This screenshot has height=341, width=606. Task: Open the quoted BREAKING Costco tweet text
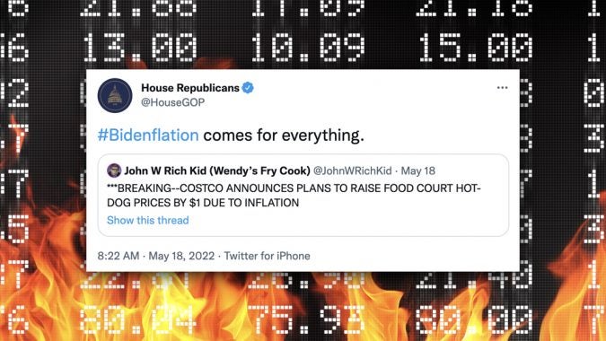[294, 195]
